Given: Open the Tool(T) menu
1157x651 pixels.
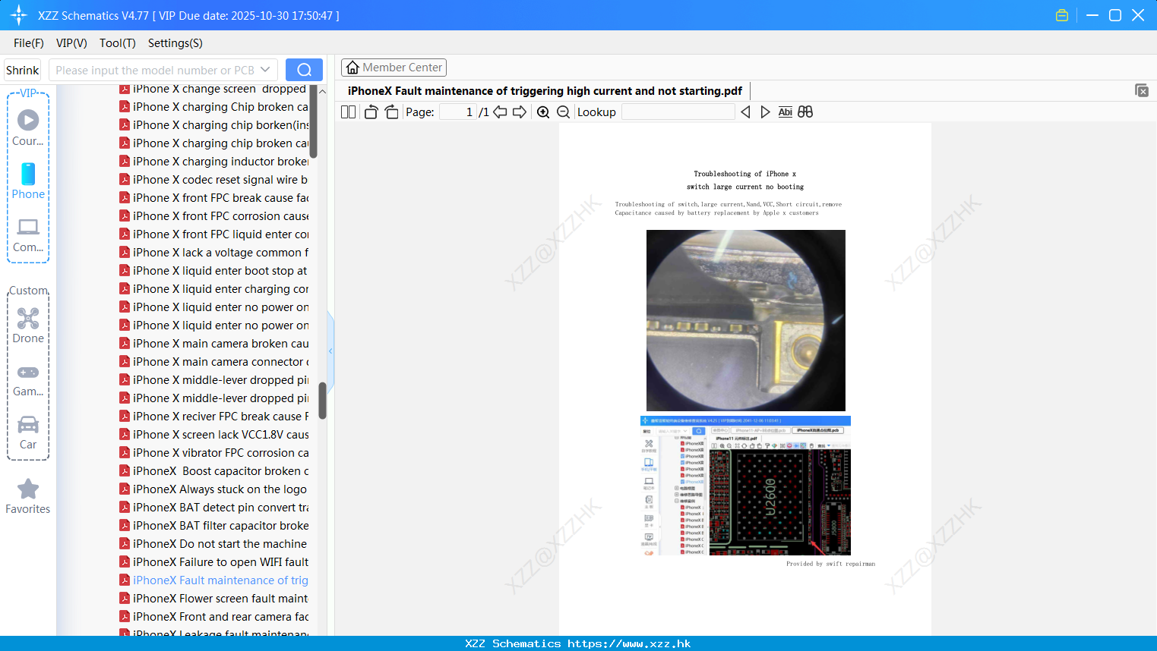Looking at the screenshot, I should 118,43.
